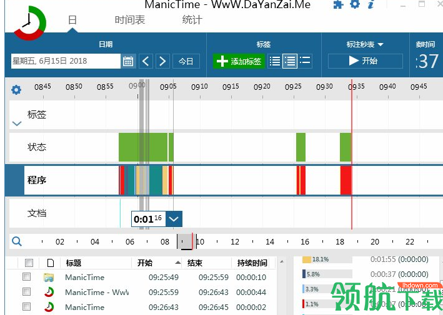Check the row starting 09:25:49
Viewport: 443px width, 315px height.
click(x=27, y=277)
